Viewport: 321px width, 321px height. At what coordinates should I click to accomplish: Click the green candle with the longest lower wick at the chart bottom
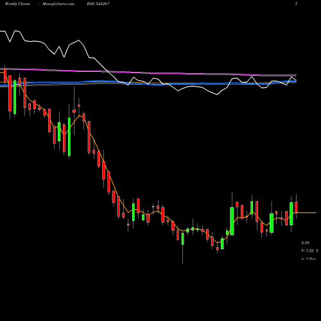point(183,239)
